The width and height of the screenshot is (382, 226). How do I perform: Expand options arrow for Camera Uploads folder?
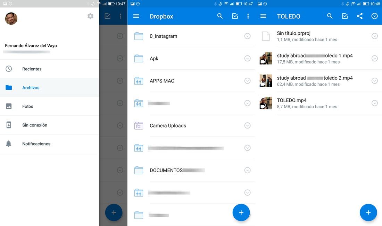(247, 125)
